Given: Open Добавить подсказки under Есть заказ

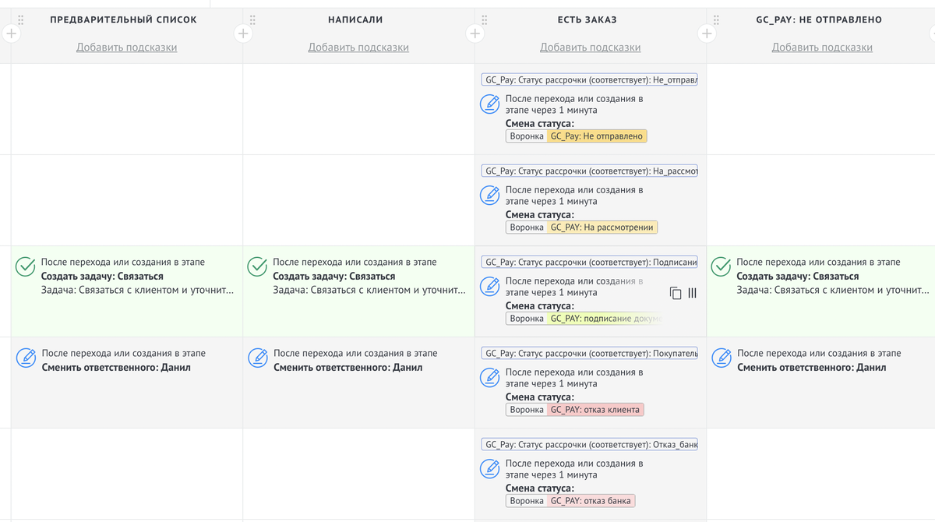Looking at the screenshot, I should [x=590, y=48].
